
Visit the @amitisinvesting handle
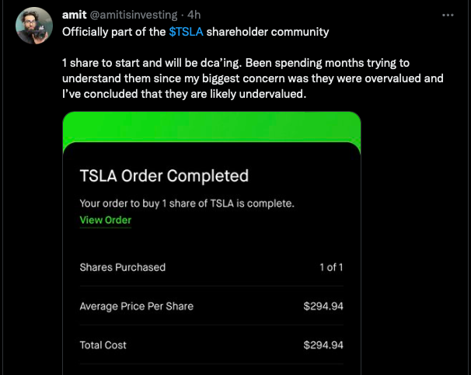click(x=136, y=15)
